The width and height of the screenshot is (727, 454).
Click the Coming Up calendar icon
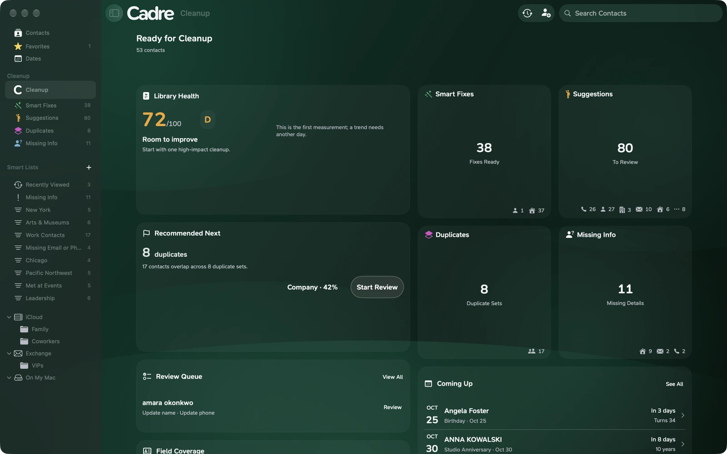click(x=428, y=384)
